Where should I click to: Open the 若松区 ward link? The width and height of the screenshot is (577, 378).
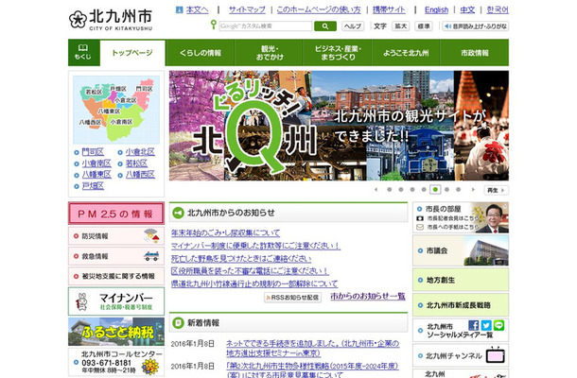(x=136, y=163)
